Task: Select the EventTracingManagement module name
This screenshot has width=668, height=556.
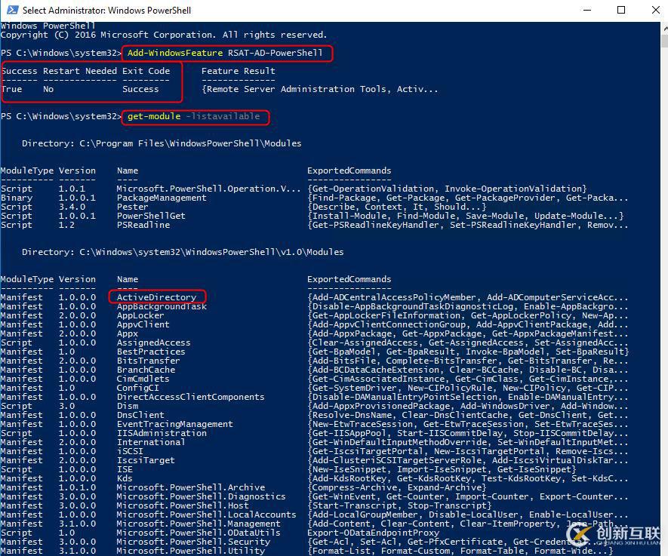Action: click(174, 424)
